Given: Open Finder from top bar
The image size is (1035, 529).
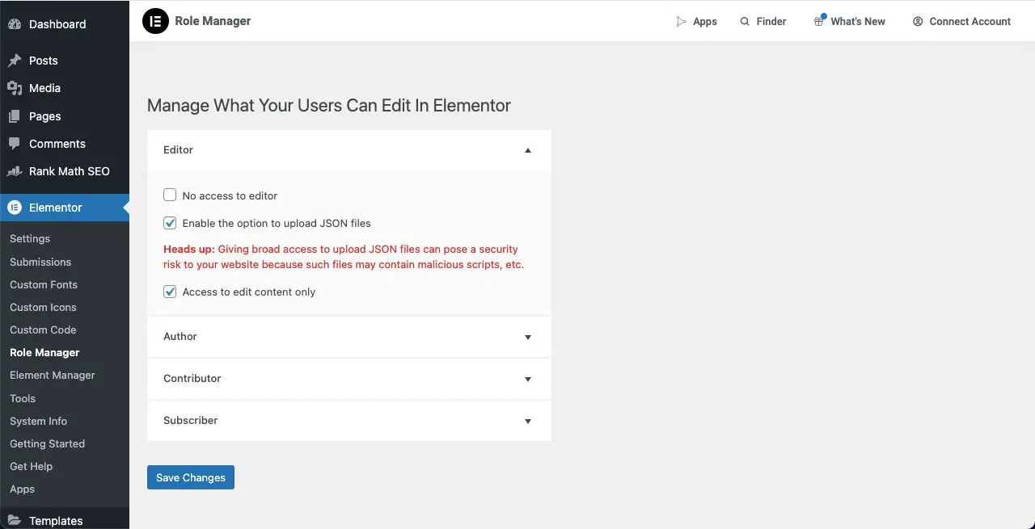Looking at the screenshot, I should pyautogui.click(x=771, y=22).
